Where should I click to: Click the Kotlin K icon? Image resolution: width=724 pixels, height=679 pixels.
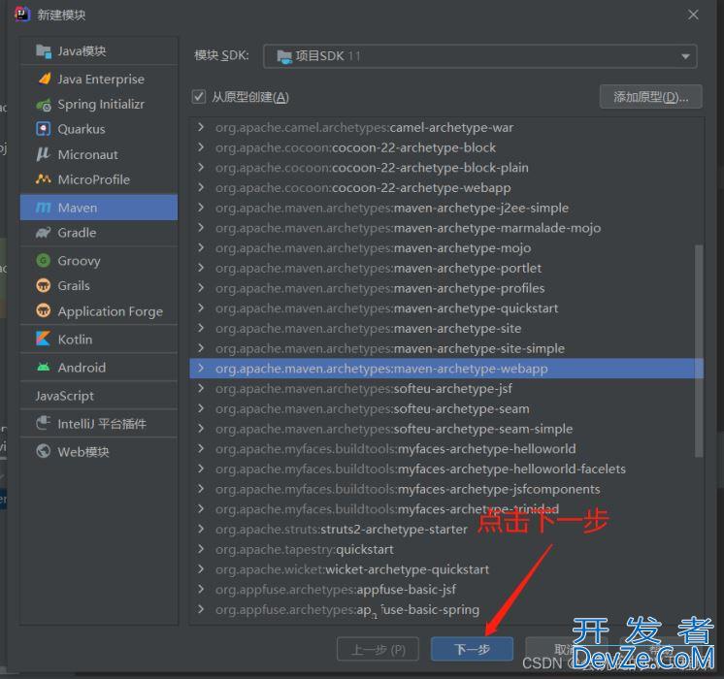click(x=44, y=339)
